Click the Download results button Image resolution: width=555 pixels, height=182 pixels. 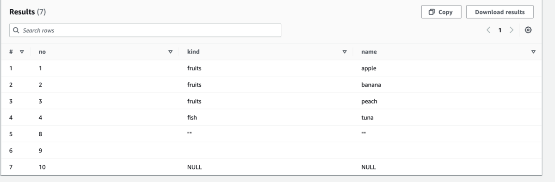tap(500, 12)
